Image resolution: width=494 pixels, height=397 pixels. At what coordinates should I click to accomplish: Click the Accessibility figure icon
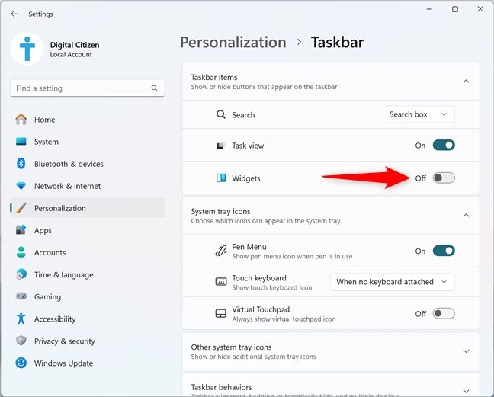[x=21, y=319]
